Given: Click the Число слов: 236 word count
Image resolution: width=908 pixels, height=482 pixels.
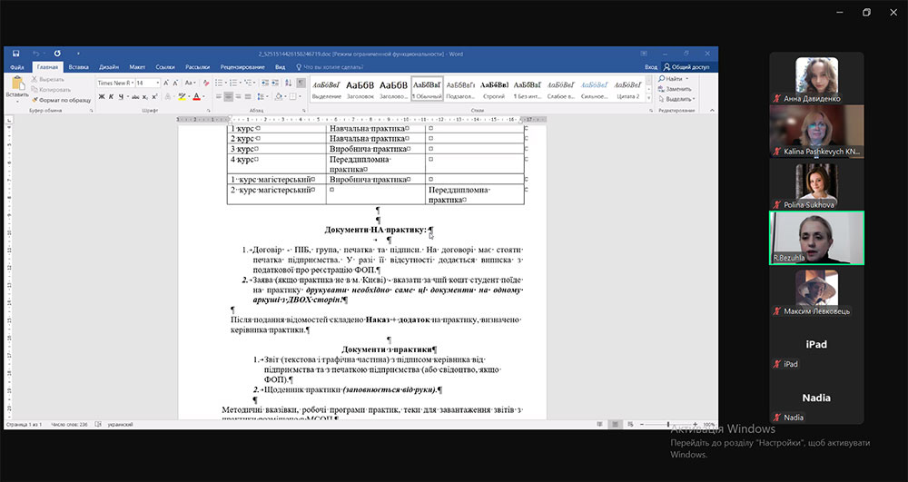Looking at the screenshot, I should [69, 425].
